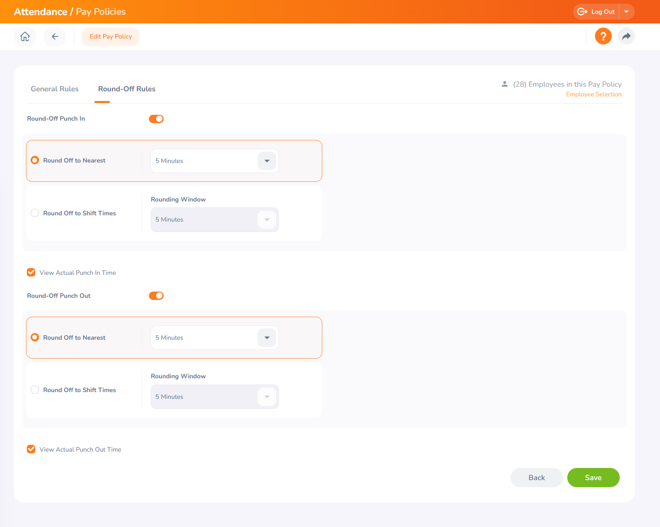Select Round Off to Shift Times for Punch Out

click(35, 390)
